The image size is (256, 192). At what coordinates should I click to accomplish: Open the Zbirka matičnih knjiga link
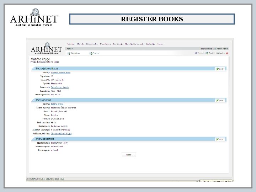point(61,134)
